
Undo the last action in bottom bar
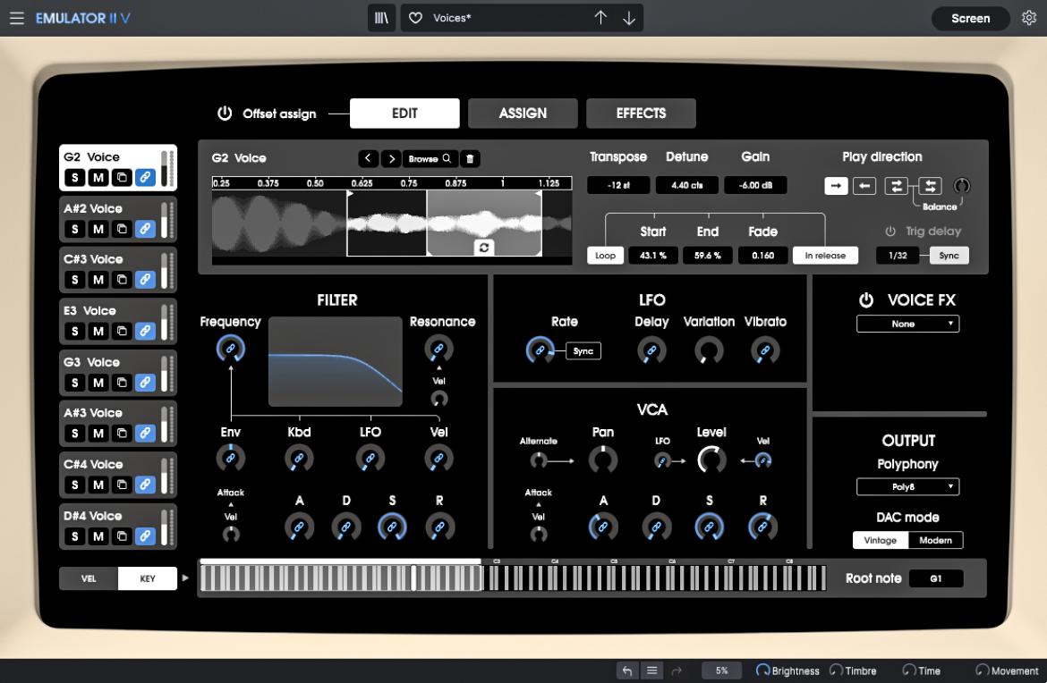tap(627, 671)
